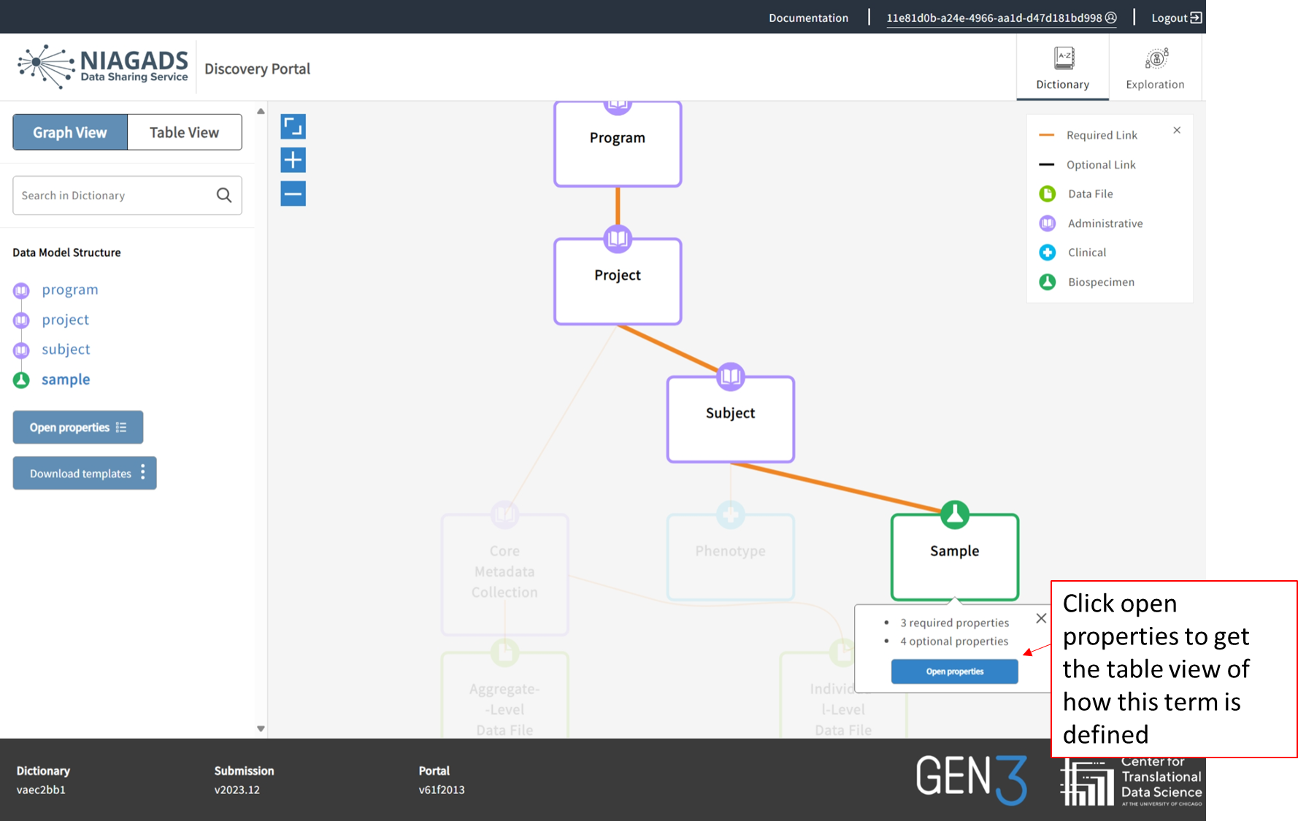
Task: Zoom in with the plus icon
Action: click(293, 160)
